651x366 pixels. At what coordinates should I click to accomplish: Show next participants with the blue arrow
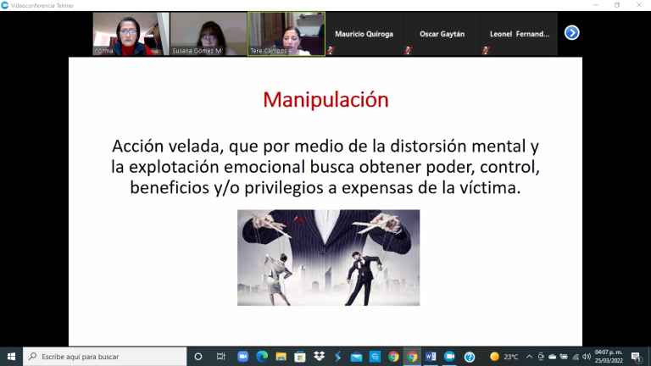click(571, 33)
